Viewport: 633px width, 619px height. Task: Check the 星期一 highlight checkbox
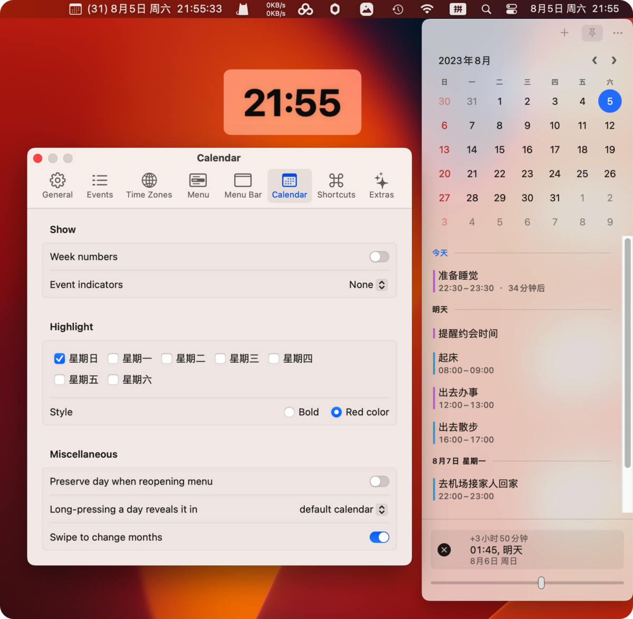pyautogui.click(x=113, y=359)
